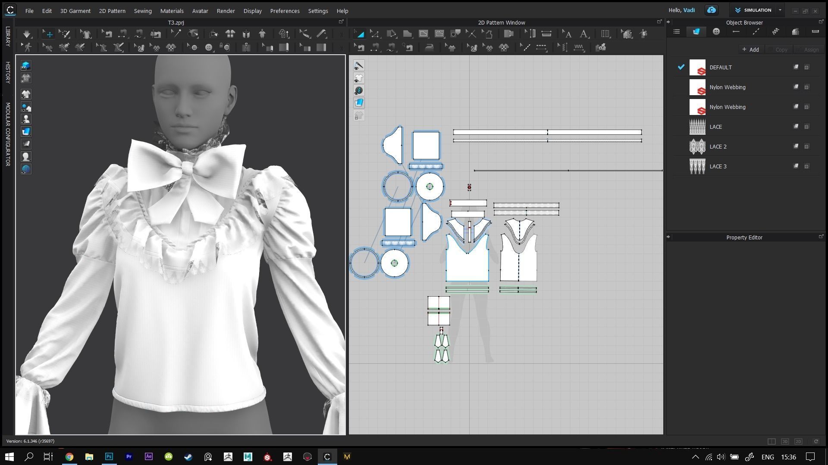Screen dimensions: 828x465
Task: Collapse Object Browser with left arrow
Action: pyautogui.click(x=668, y=22)
